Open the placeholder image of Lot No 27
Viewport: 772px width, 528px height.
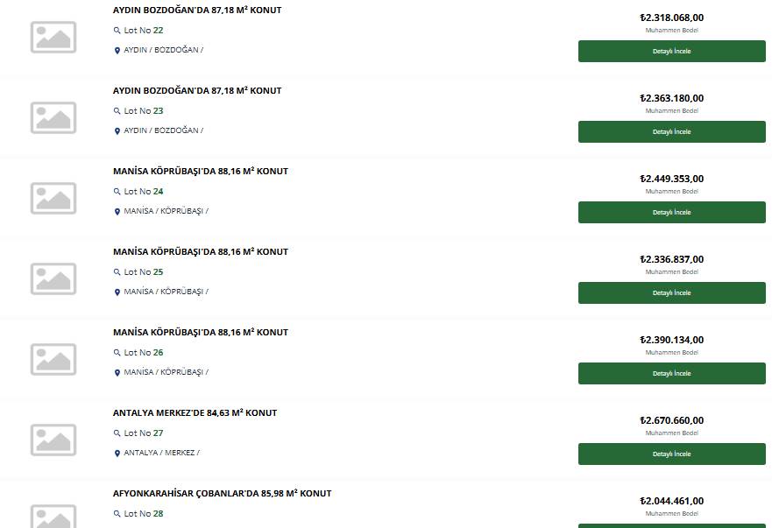click(53, 440)
